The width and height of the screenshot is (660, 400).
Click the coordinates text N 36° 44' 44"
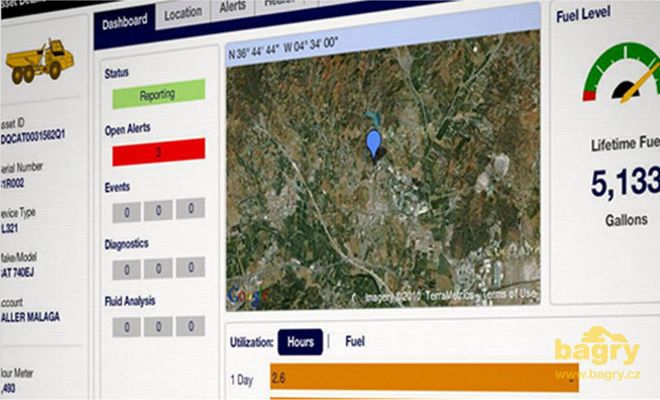click(x=253, y=51)
